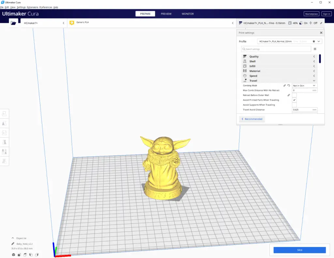Open the Extensions menu

point(32,7)
